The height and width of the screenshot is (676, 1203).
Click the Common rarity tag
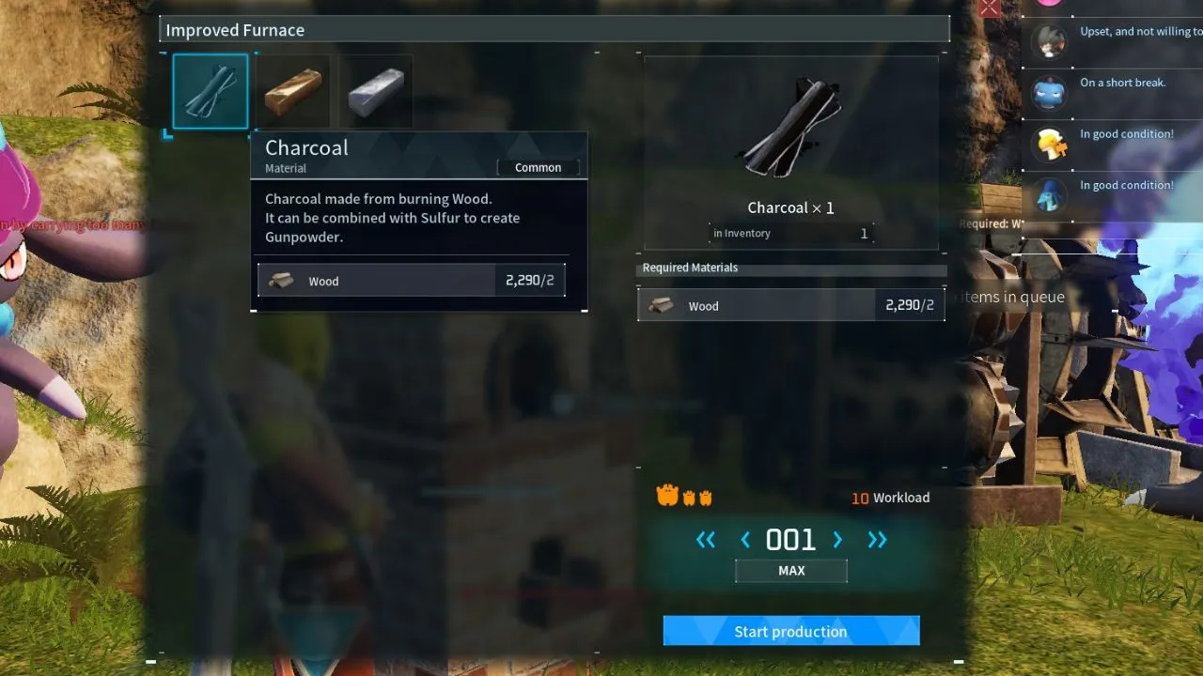click(538, 168)
